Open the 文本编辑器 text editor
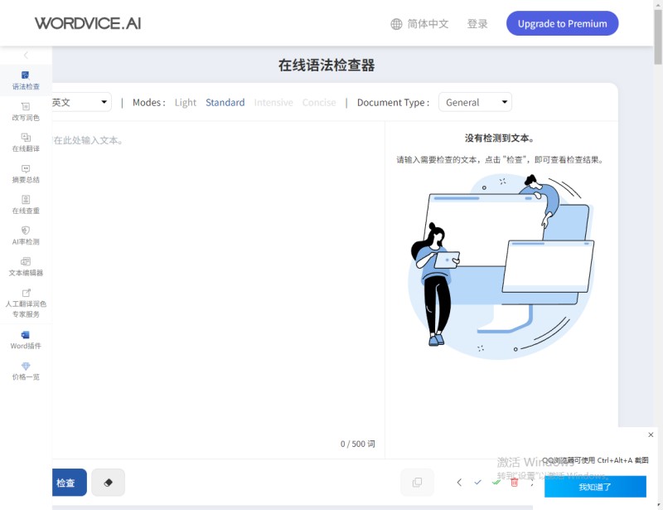 25,267
